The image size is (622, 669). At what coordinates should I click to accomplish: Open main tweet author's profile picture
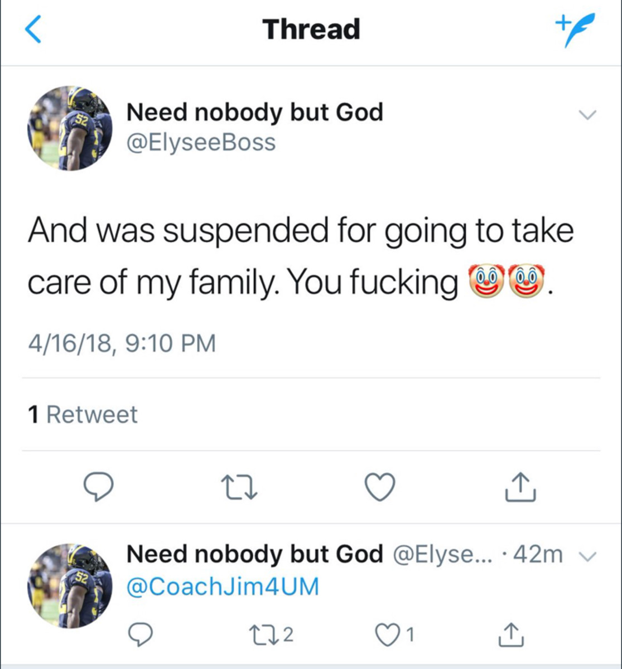point(70,128)
